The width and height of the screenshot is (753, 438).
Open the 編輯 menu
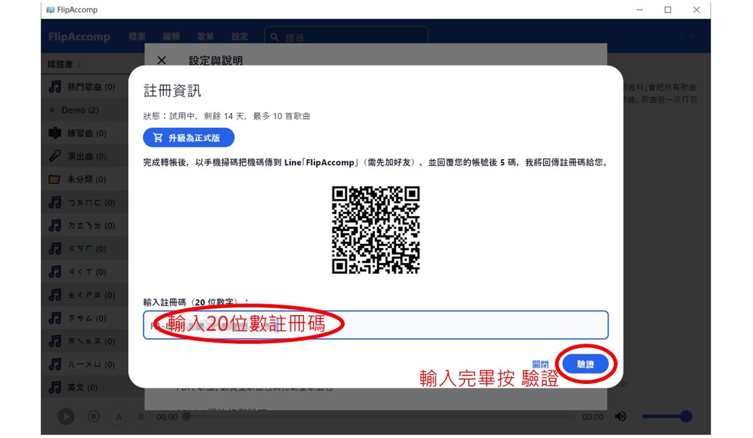tap(171, 36)
